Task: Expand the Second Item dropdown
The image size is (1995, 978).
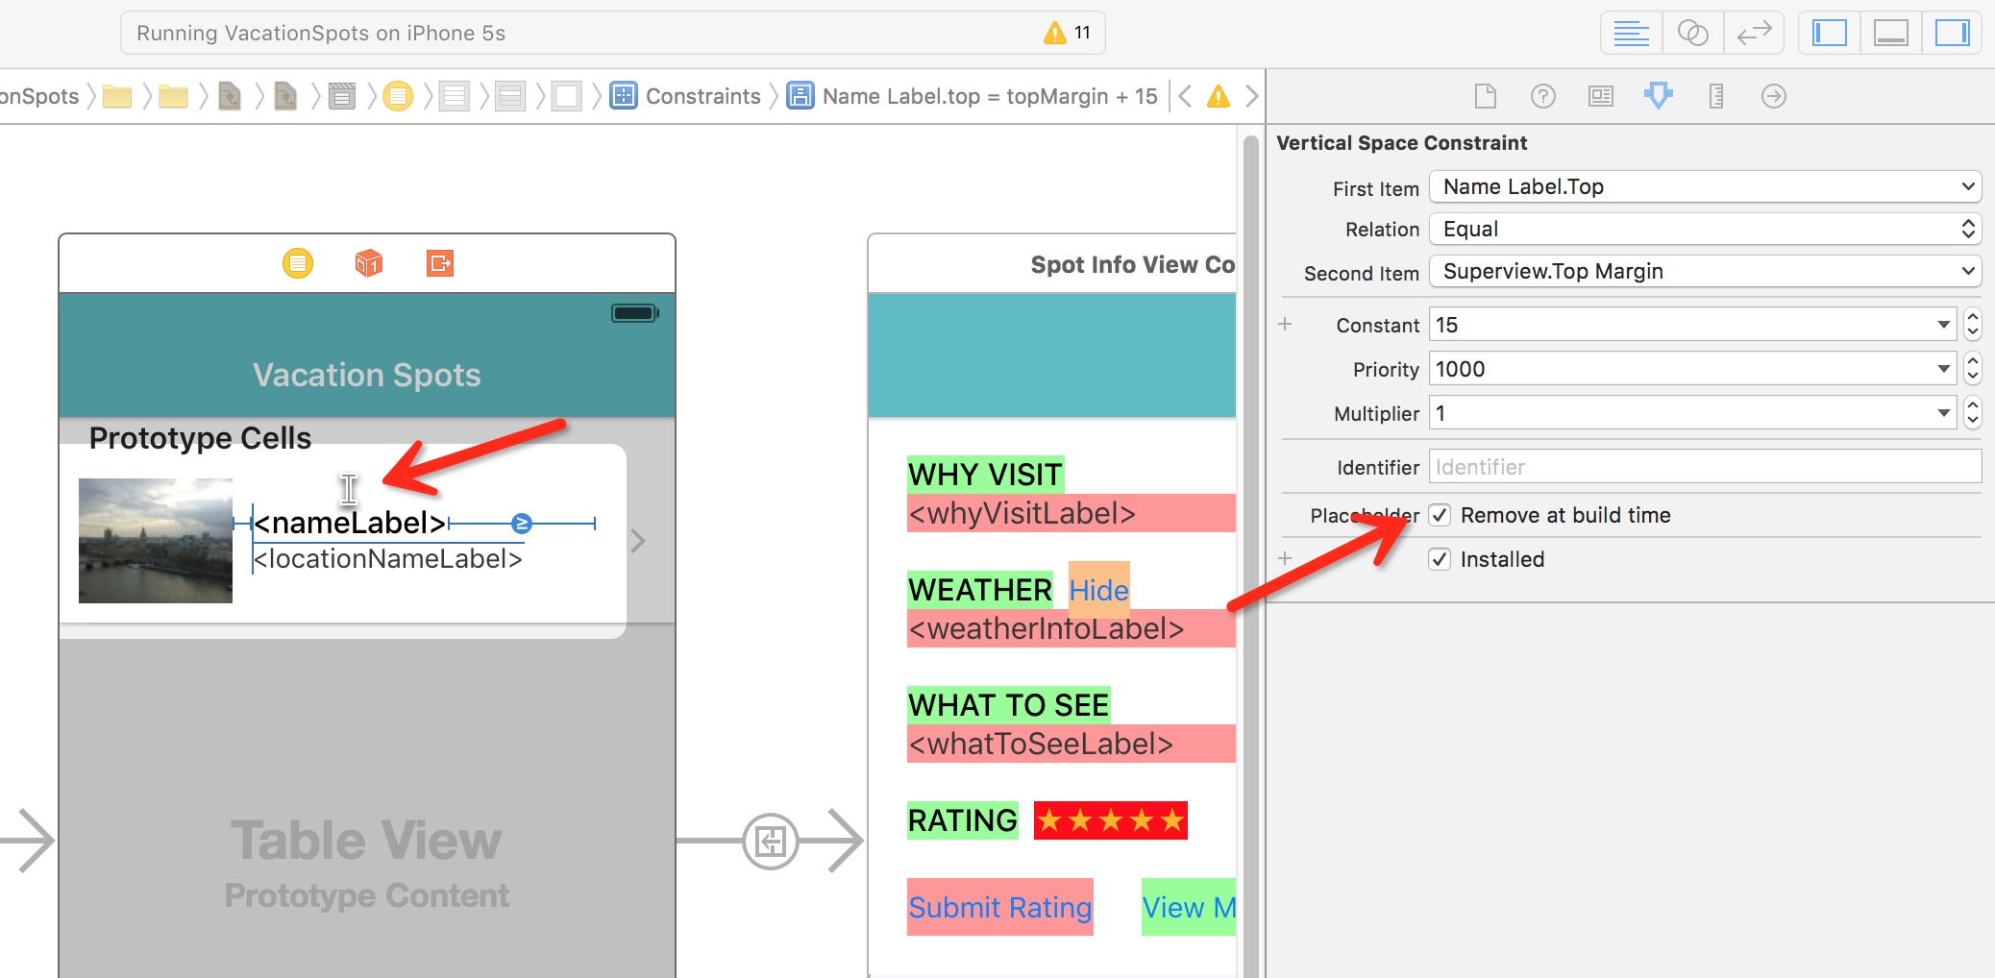Action: pyautogui.click(x=1705, y=272)
